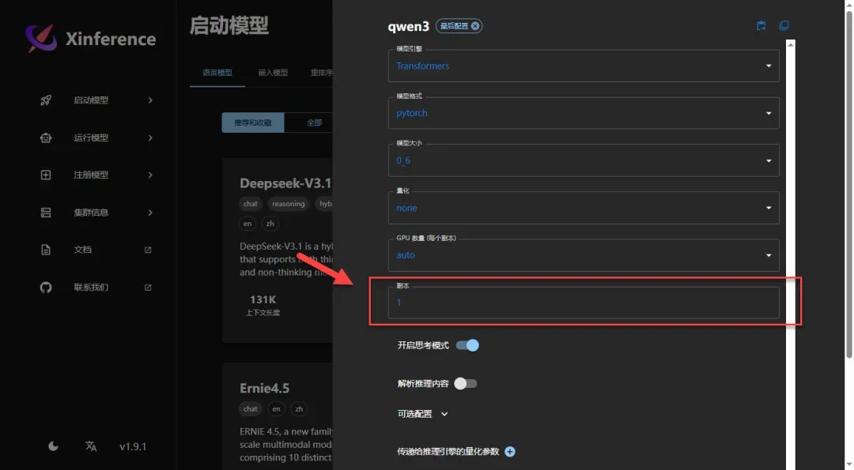The image size is (854, 470).
Task: Open the 模型引擎 Transformers dropdown
Action: pos(584,66)
